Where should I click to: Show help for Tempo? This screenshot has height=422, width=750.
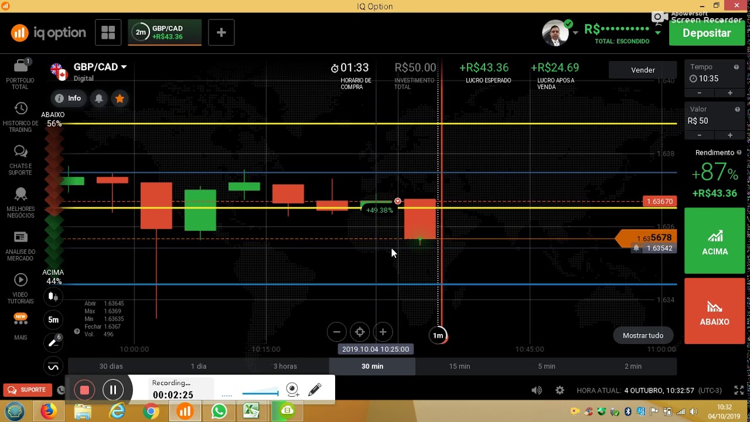pyautogui.click(x=737, y=67)
